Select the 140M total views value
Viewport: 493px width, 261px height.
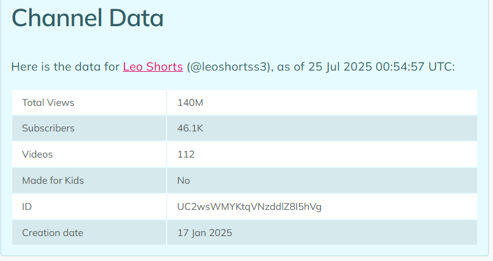(x=190, y=103)
